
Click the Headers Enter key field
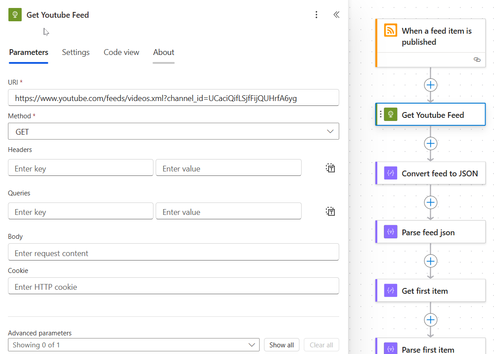click(80, 168)
